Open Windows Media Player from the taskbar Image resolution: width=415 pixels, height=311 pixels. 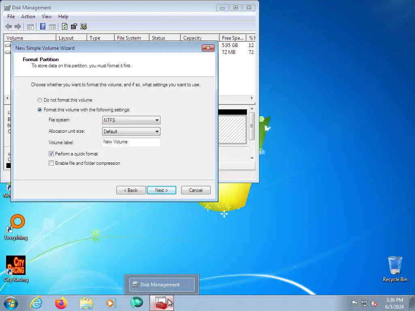tap(111, 303)
